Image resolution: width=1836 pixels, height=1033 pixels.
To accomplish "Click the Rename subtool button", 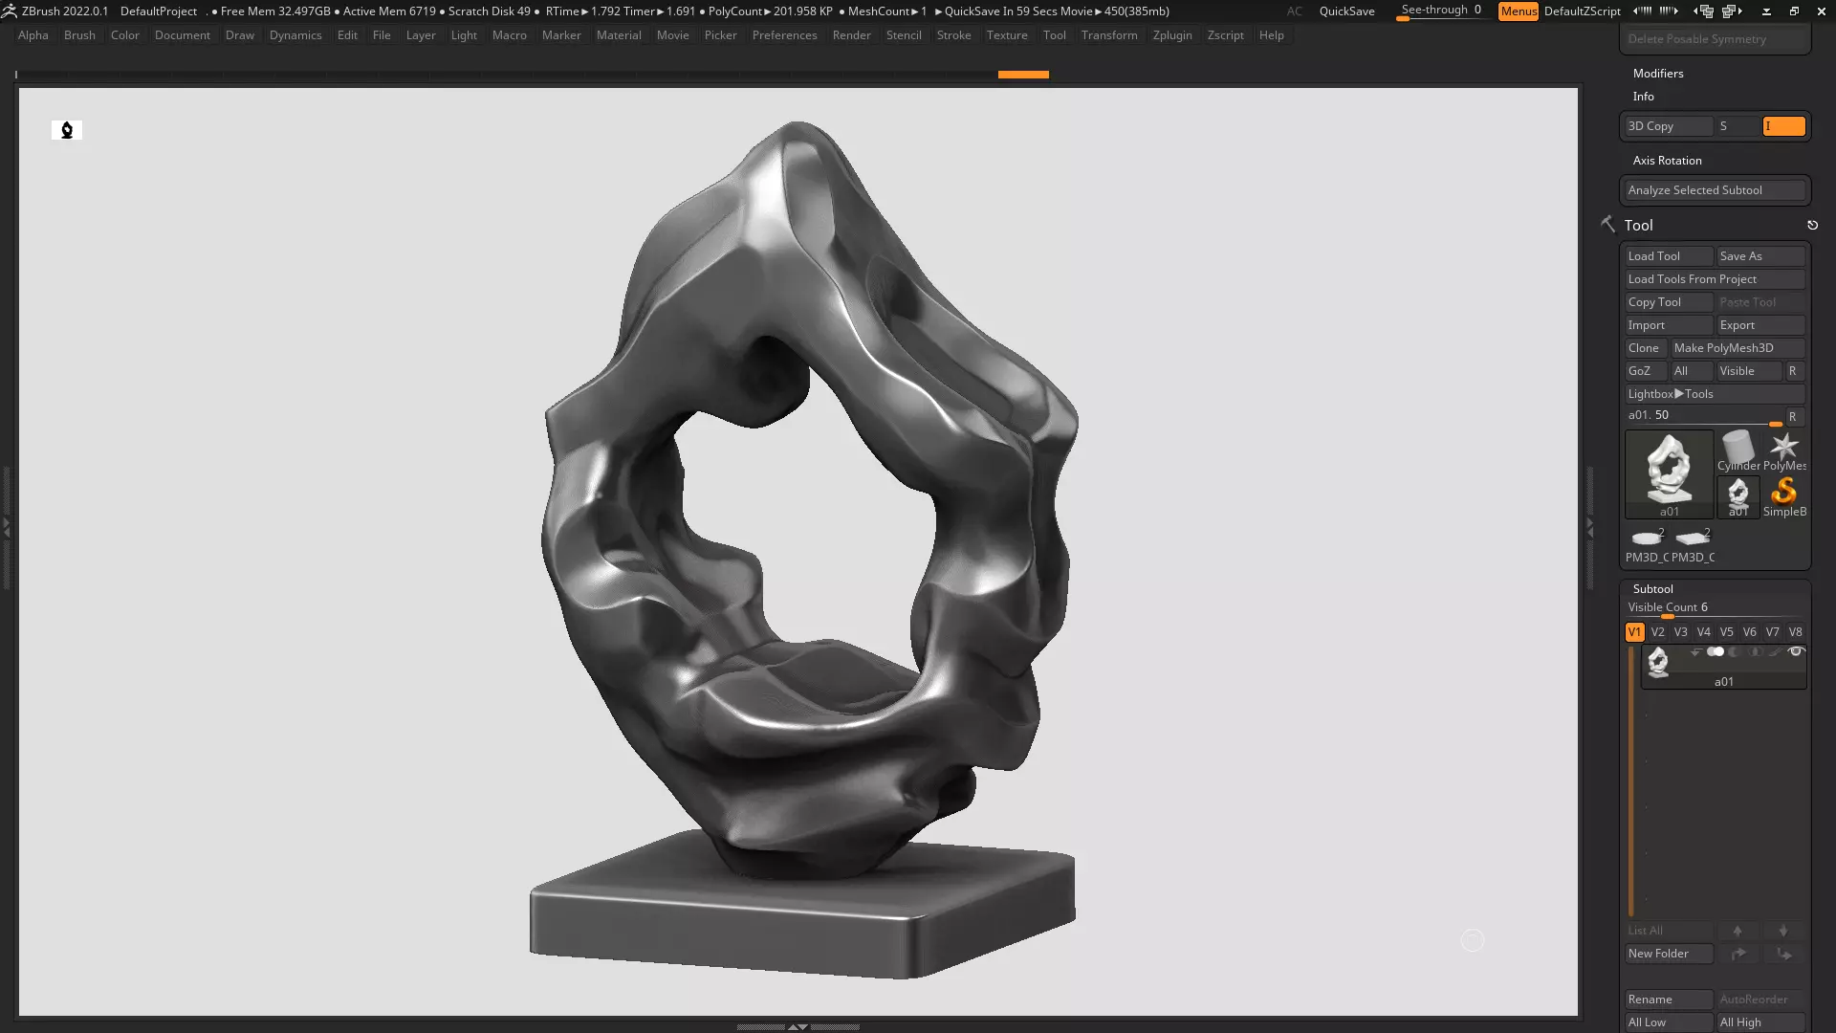I will 1669,1000.
